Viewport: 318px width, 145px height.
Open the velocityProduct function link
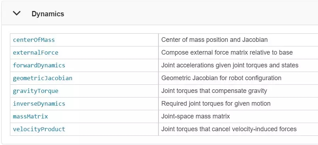point(39,129)
